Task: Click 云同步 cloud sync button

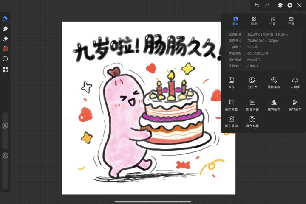Action: click(x=295, y=83)
